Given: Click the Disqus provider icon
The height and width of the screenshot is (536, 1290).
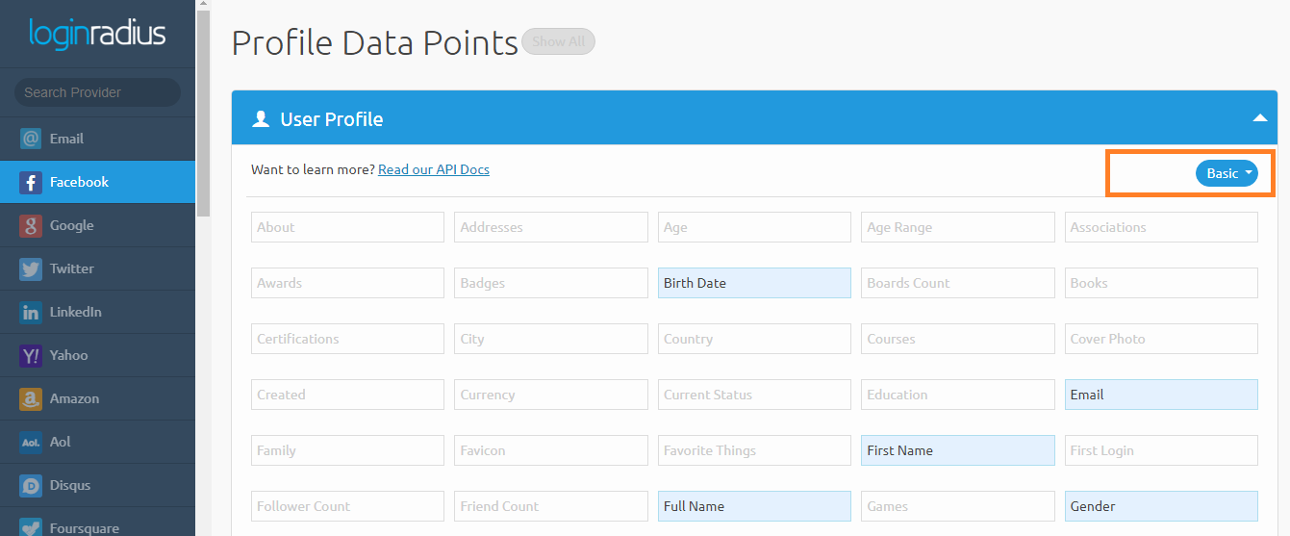Looking at the screenshot, I should tap(31, 485).
